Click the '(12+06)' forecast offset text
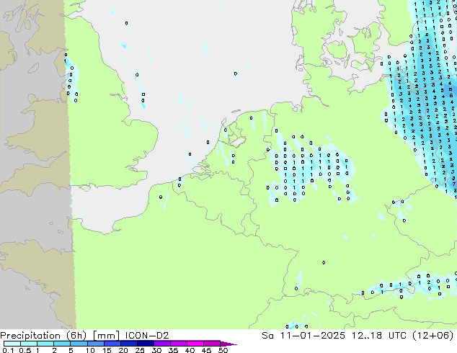The image size is (457, 353). (432, 336)
